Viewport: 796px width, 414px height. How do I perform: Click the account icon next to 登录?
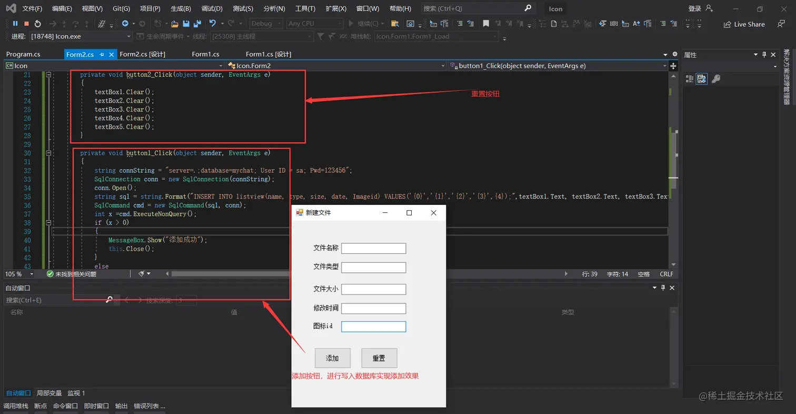coord(709,8)
